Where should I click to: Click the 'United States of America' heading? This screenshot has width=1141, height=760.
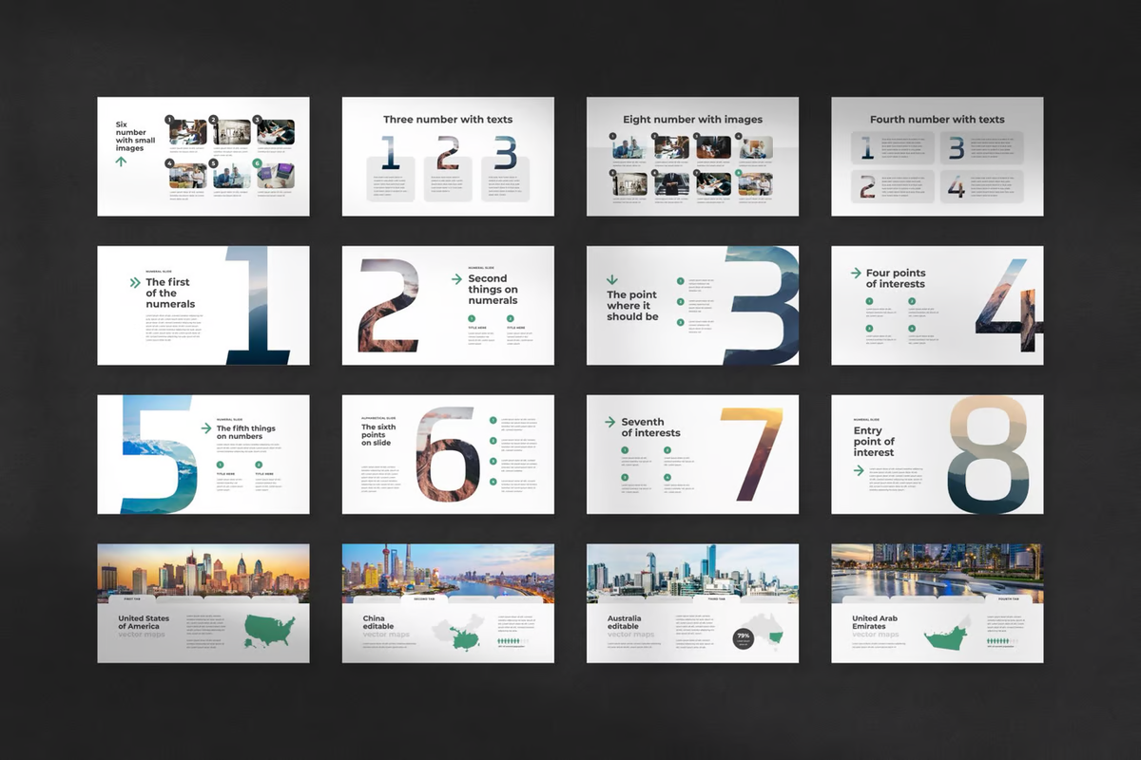coord(143,620)
